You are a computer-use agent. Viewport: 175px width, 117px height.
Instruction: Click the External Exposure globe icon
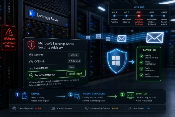point(14,108)
